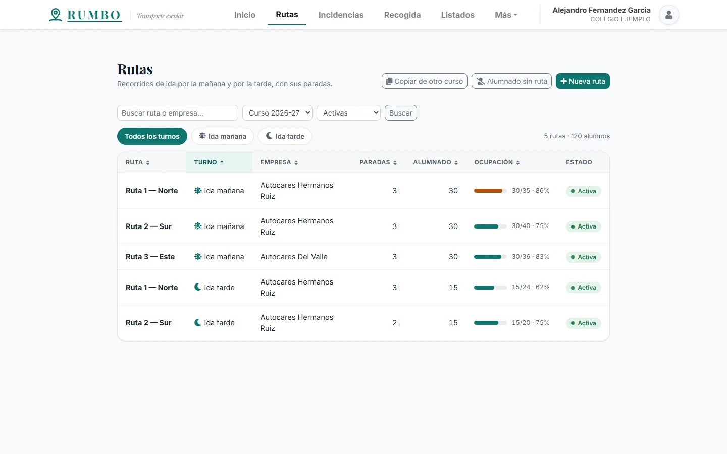Click the 15/24 · 62% occupancy bar
The height and width of the screenshot is (454, 727).
point(490,288)
